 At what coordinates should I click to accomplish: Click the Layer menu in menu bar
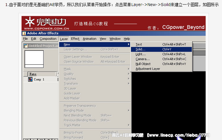(x=64, y=39)
